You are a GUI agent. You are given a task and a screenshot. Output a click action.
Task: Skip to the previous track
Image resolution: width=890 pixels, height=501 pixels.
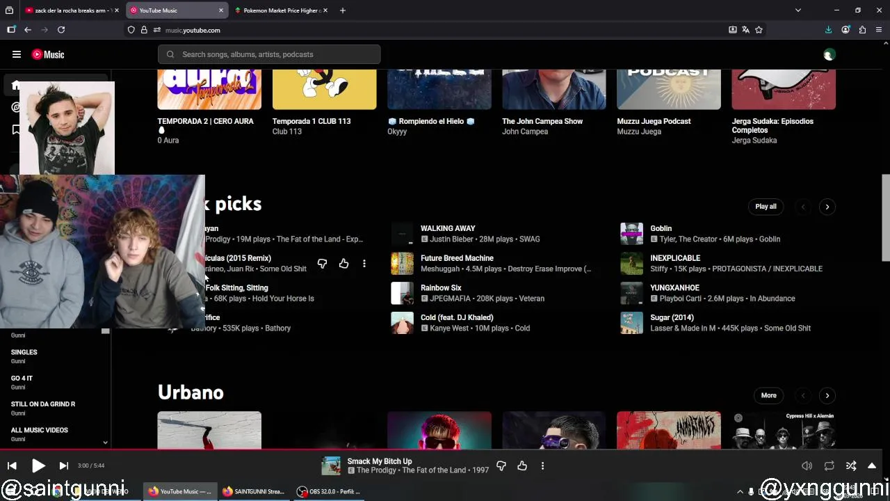click(12, 466)
